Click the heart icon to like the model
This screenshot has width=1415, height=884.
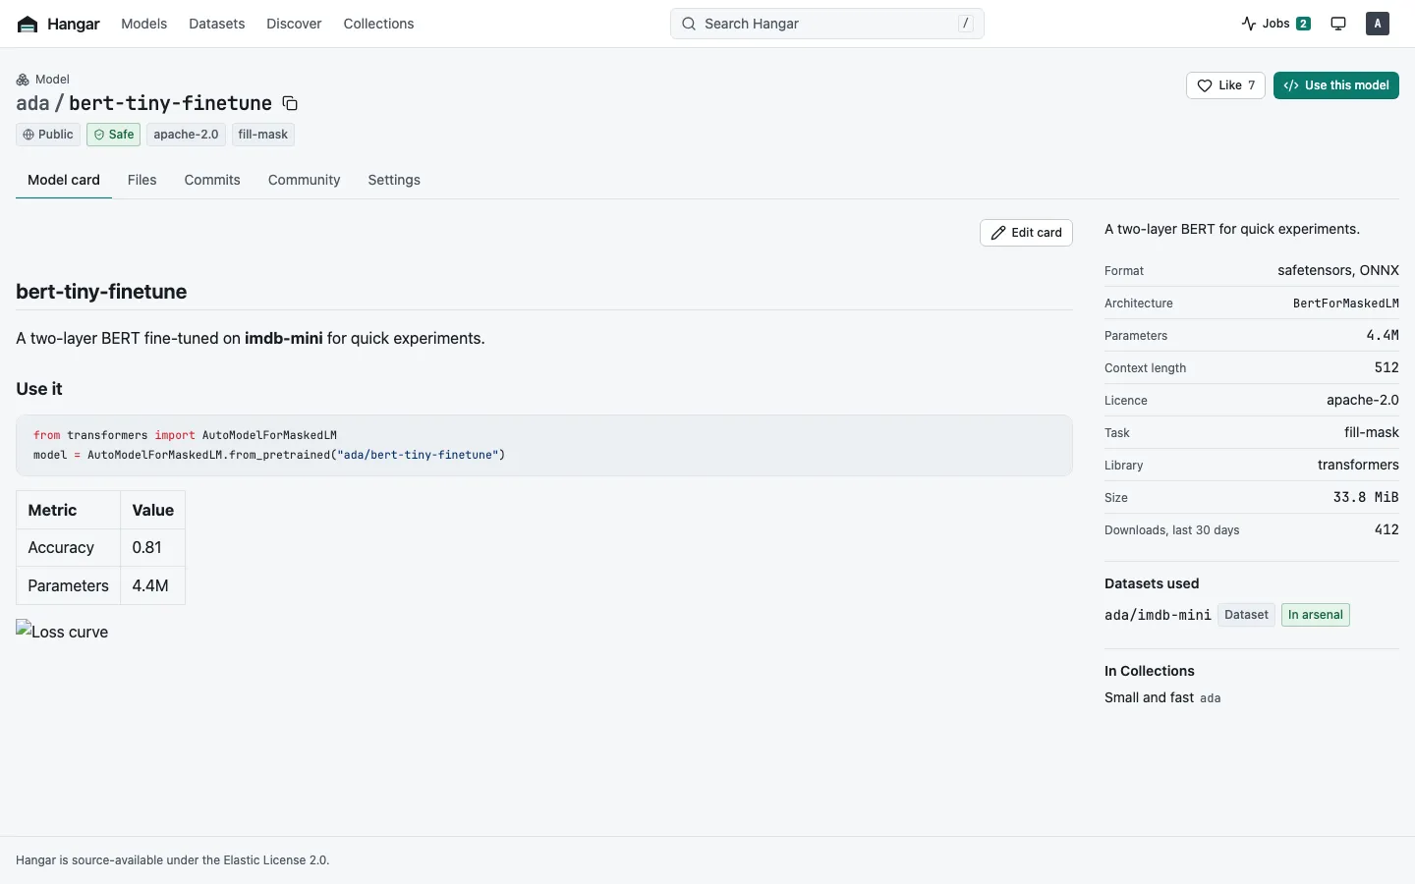pyautogui.click(x=1205, y=85)
